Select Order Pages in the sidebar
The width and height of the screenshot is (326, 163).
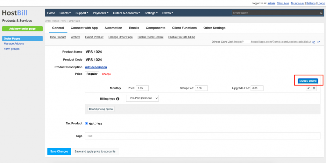(x=23, y=38)
